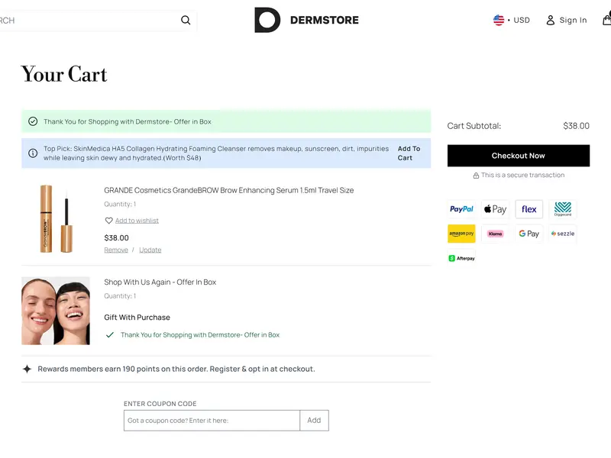Click the Checkout Now button
This screenshot has height=458, width=611.
click(x=518, y=156)
